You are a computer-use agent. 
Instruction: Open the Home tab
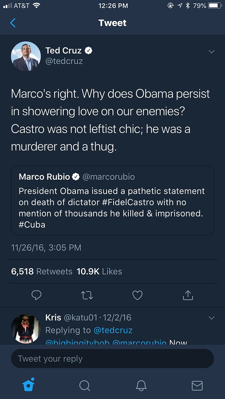[x=28, y=385]
